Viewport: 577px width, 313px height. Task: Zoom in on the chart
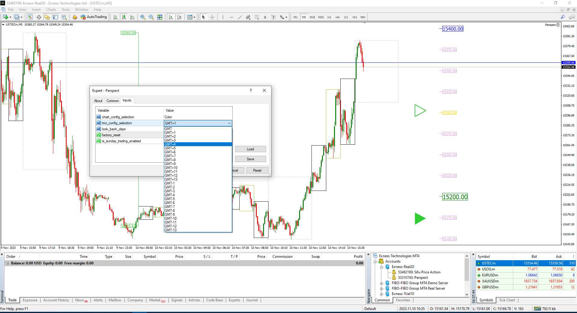pos(143,17)
